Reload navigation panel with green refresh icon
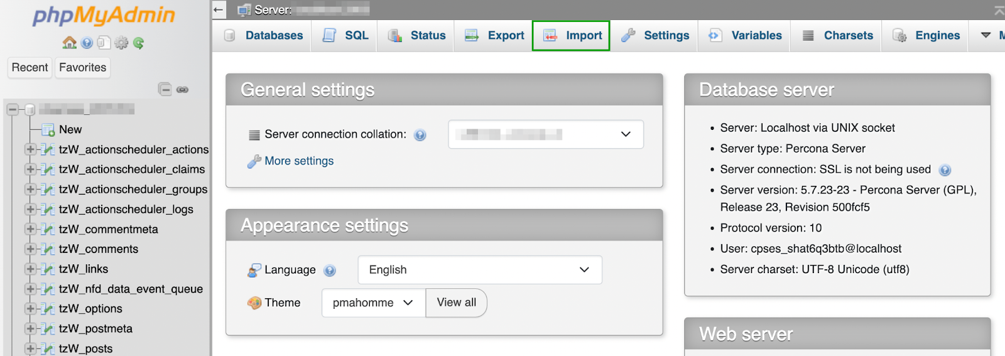The width and height of the screenshot is (1005, 356). coord(138,43)
